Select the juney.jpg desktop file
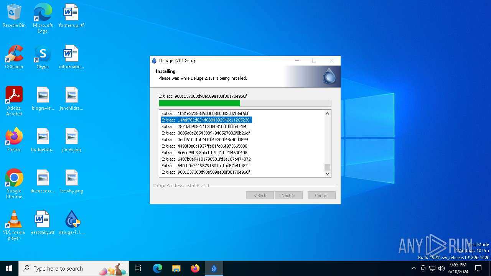The height and width of the screenshot is (276, 491). pos(71,140)
